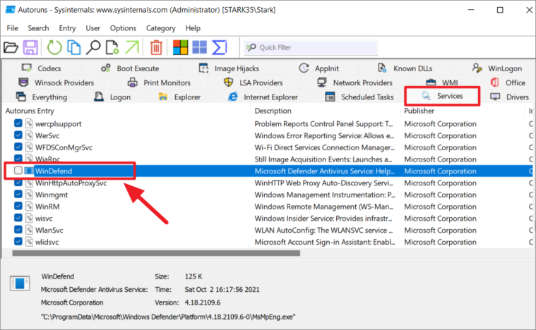This screenshot has width=536, height=330.
Task: Click the colored Windows logo toolbar icon
Action: (x=180, y=47)
